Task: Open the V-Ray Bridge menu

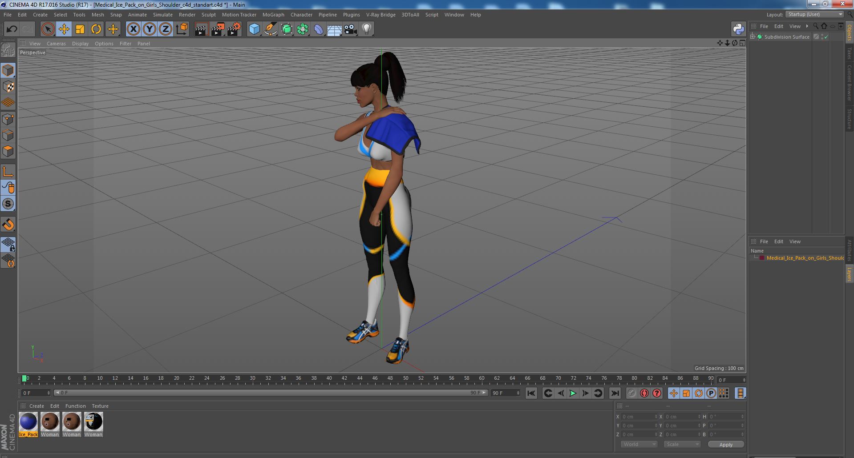Action: (380, 15)
